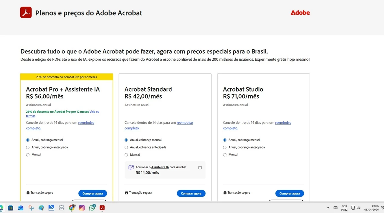Click the red Adobe wordmark logo
The height and width of the screenshot is (213, 385).
pyautogui.click(x=300, y=13)
